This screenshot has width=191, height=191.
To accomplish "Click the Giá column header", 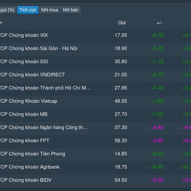I will click(x=122, y=23).
